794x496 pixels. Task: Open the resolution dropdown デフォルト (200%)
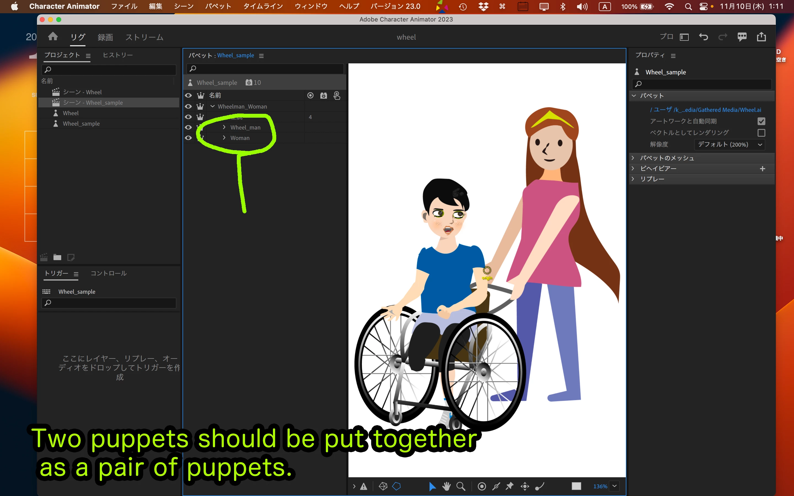click(729, 144)
